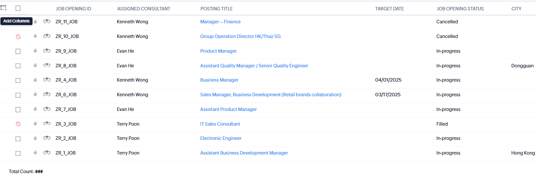This screenshot has height=180, width=536.
Task: Tick the checkbox for ZR_1_JOB row
Action: 18,153
